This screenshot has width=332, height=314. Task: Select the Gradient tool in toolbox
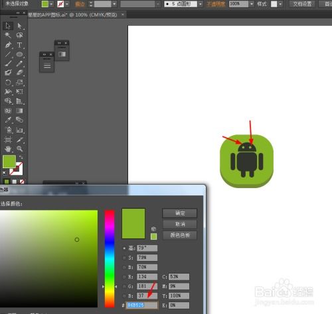pos(19,111)
